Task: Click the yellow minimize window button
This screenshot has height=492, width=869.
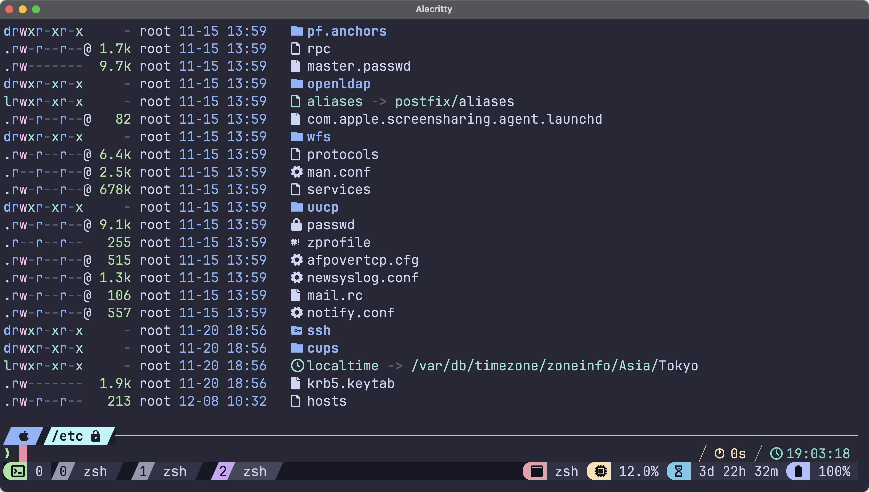Action: (23, 9)
